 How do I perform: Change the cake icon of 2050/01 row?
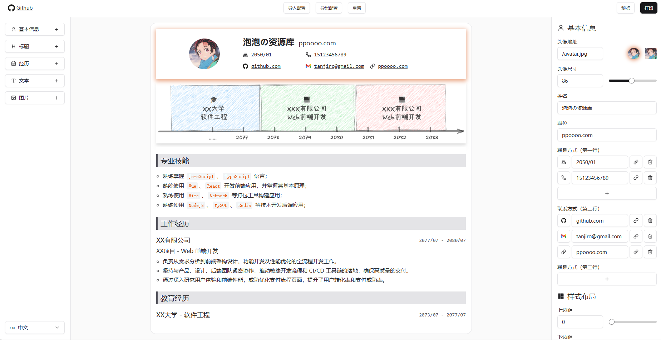564,162
